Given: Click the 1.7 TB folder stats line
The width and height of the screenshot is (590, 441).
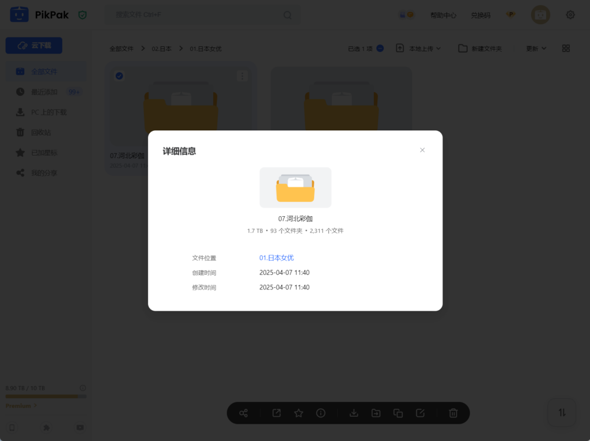Looking at the screenshot, I should [x=296, y=231].
